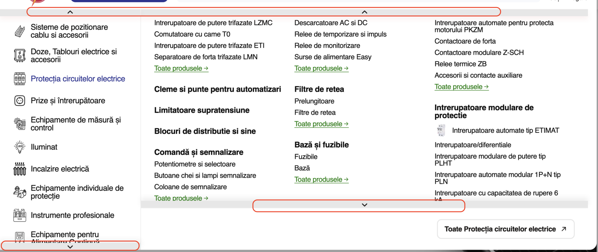Click the down chevron at the sidebar bottom
This screenshot has width=598, height=252.
tap(70, 246)
